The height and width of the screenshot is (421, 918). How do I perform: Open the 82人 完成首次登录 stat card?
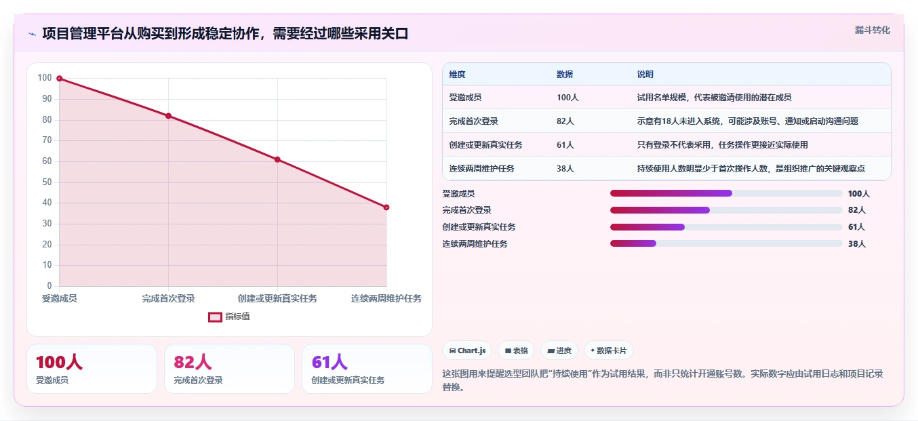click(229, 369)
